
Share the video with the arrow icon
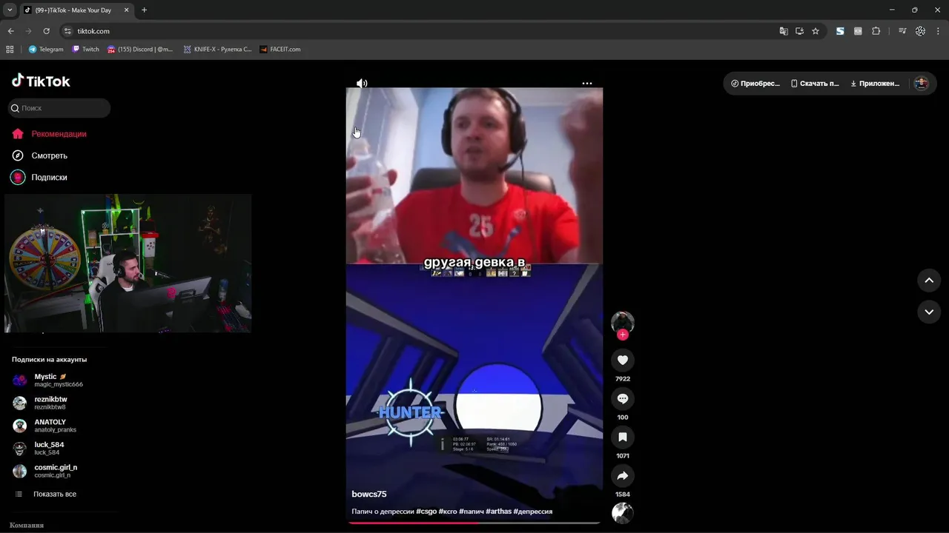coord(623,476)
